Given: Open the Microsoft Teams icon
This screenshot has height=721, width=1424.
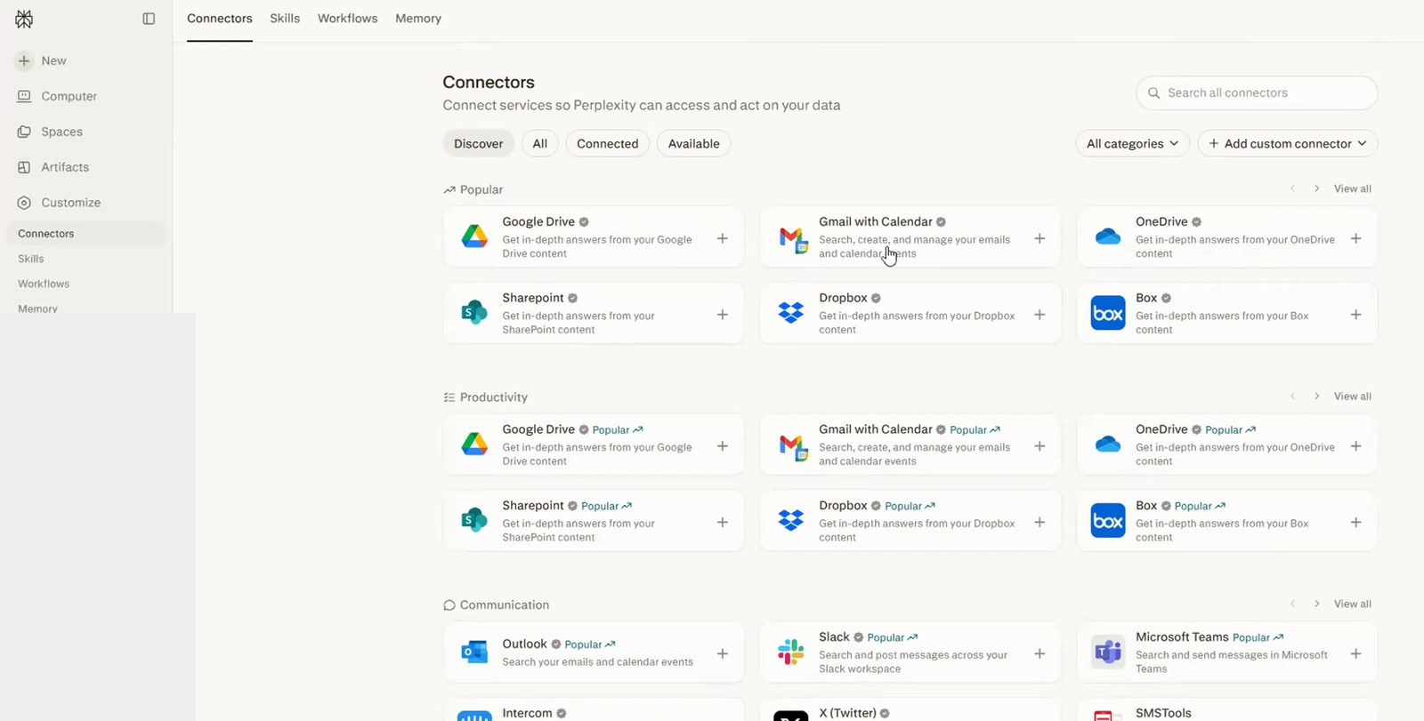Looking at the screenshot, I should pos(1108,653).
